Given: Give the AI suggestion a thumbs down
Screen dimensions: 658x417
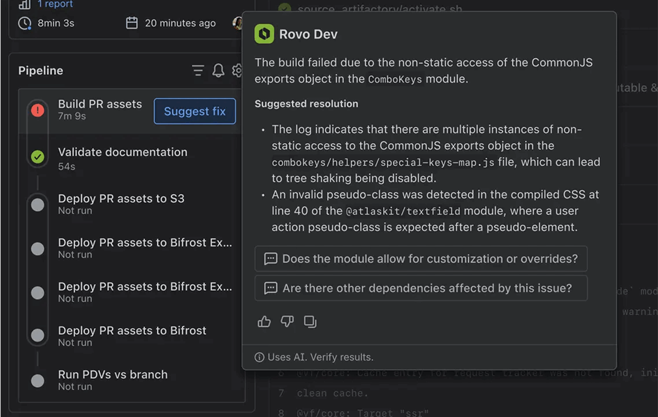Looking at the screenshot, I should pyautogui.click(x=287, y=322).
